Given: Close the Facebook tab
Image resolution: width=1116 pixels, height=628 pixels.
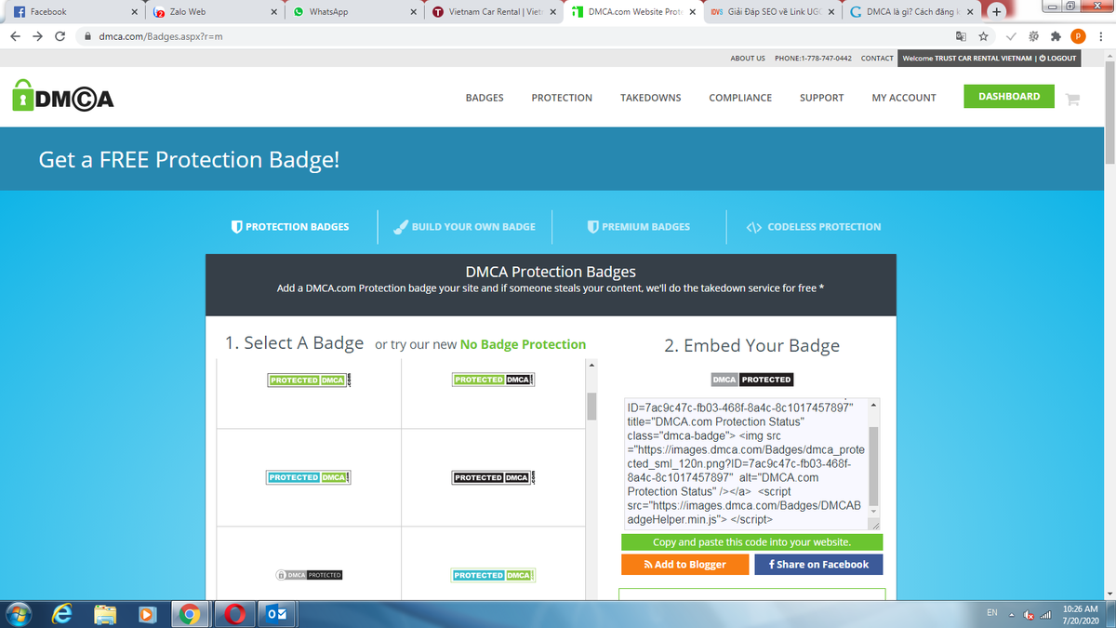Looking at the screenshot, I should pyautogui.click(x=135, y=12).
